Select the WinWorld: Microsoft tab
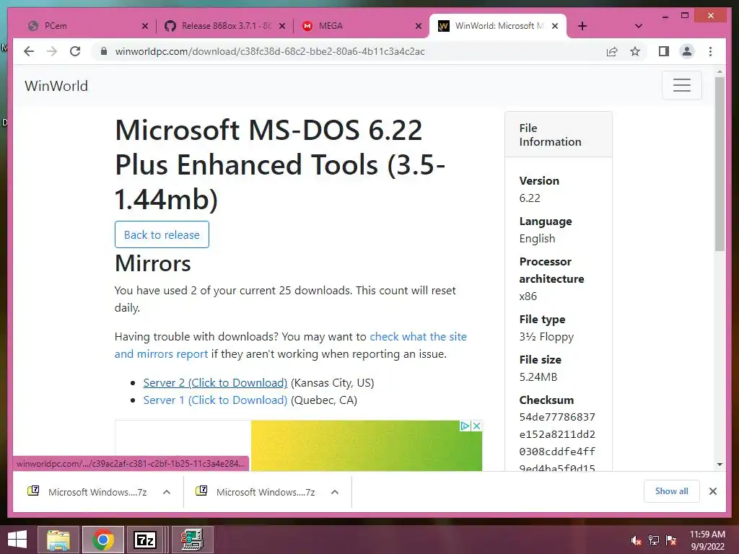This screenshot has height=554, width=739. coord(499,26)
